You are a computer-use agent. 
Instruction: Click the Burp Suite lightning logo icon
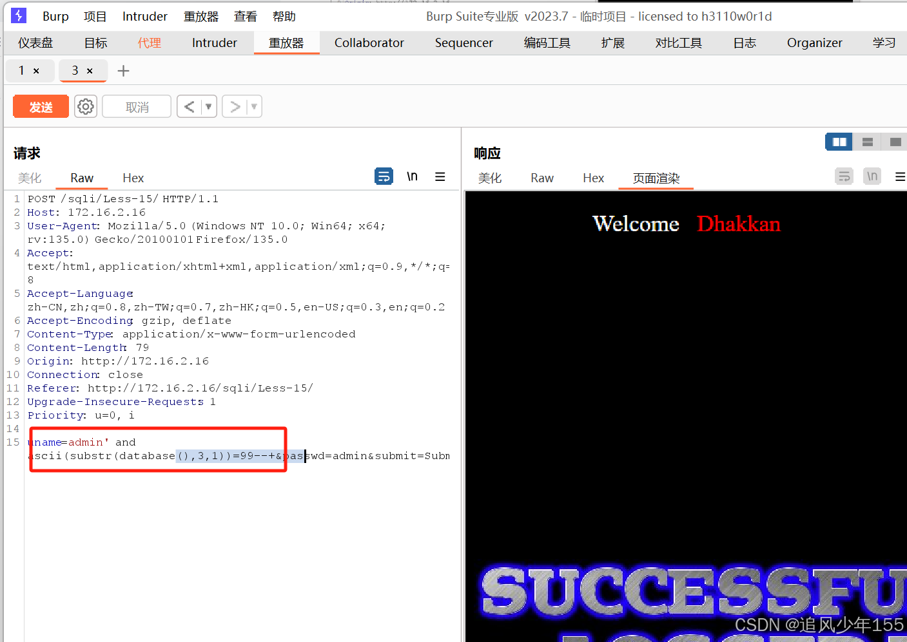click(x=19, y=15)
